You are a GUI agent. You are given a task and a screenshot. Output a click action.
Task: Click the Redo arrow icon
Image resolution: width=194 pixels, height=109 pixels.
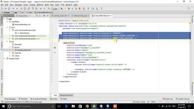pos(17,8)
